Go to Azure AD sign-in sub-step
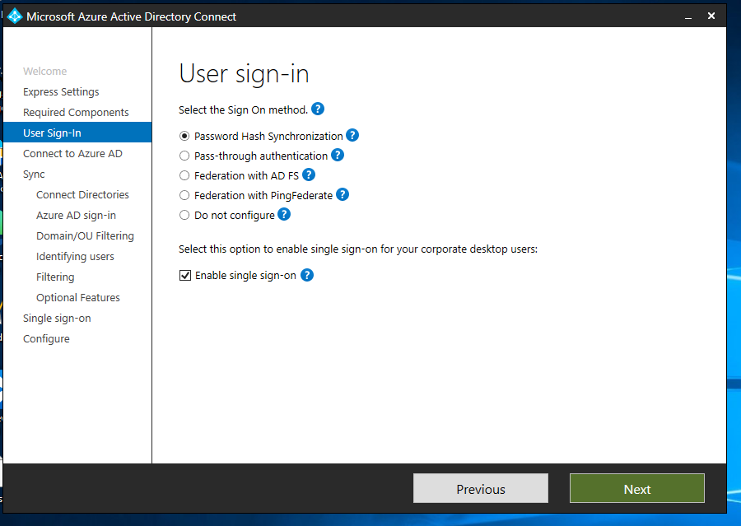 point(76,216)
